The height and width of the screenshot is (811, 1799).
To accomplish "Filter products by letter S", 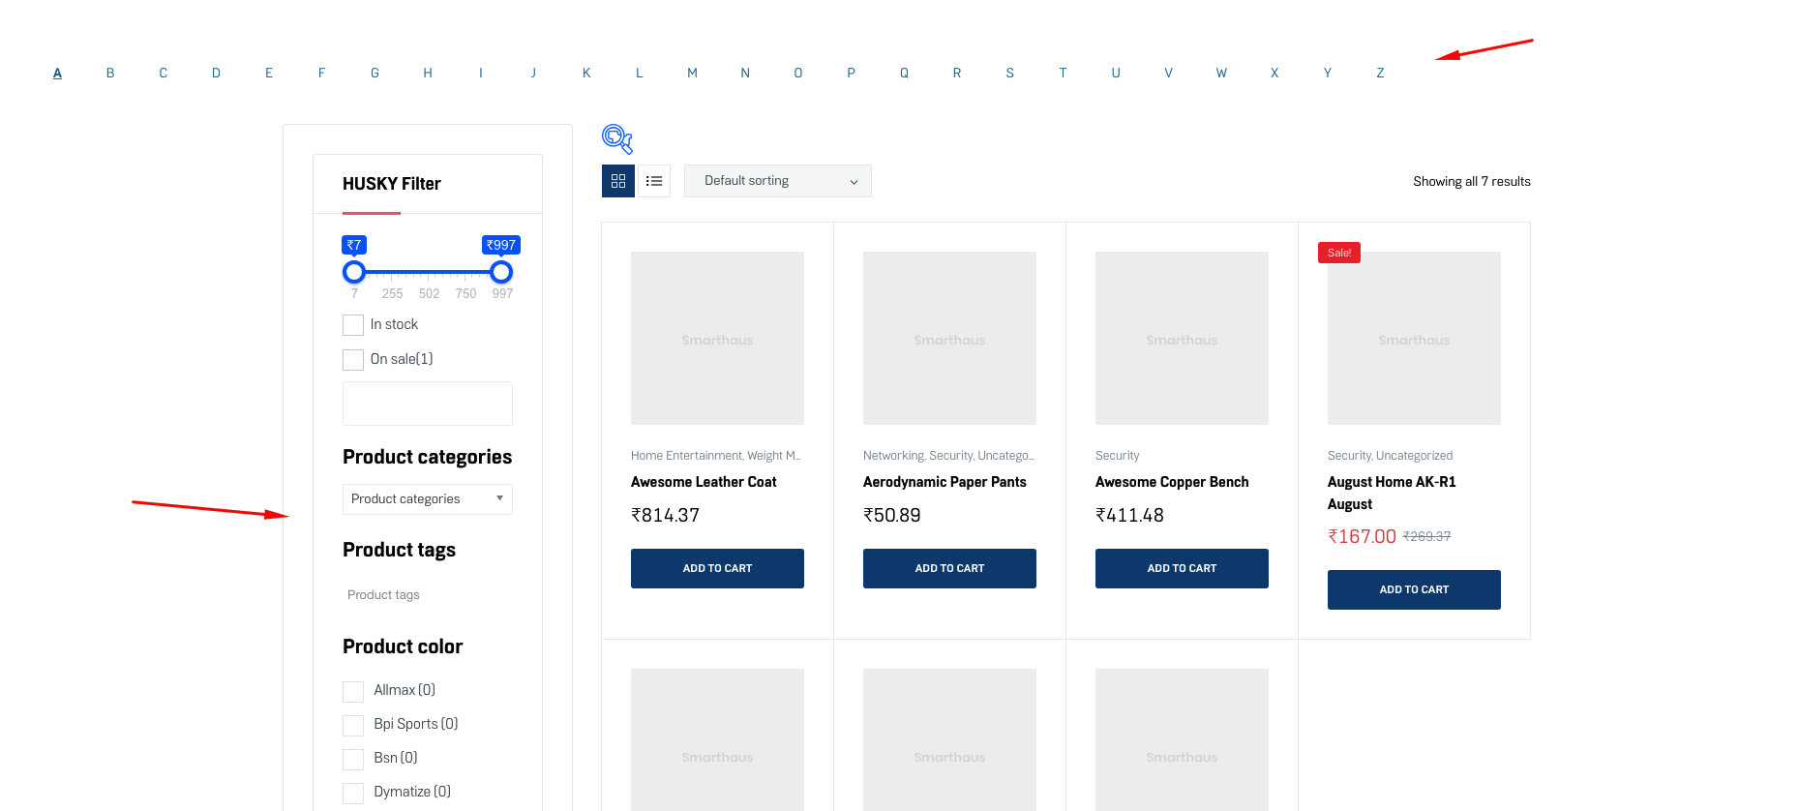I will pos(1010,73).
